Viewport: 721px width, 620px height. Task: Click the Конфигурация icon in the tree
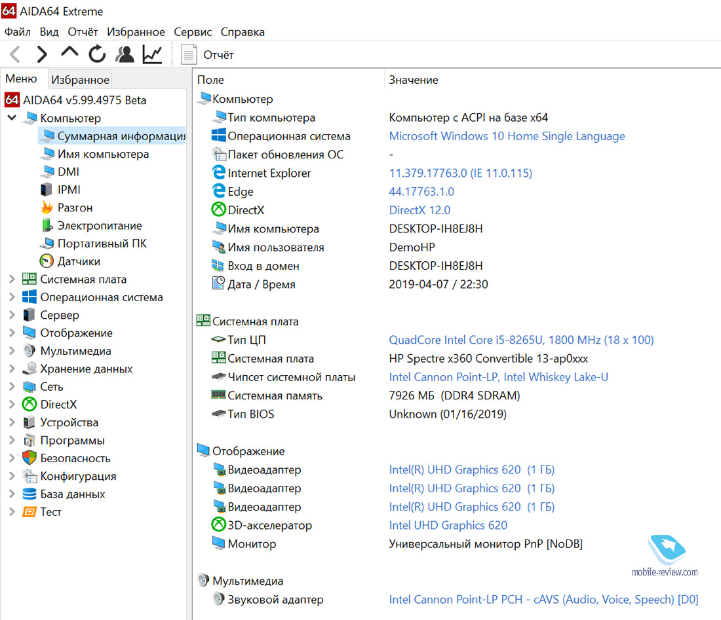click(29, 476)
